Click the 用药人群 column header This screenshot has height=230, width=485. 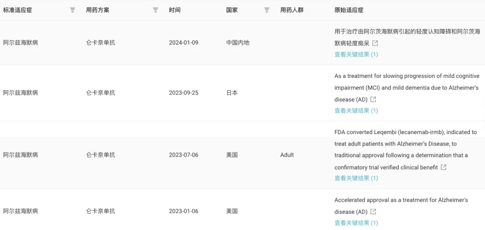pyautogui.click(x=291, y=10)
